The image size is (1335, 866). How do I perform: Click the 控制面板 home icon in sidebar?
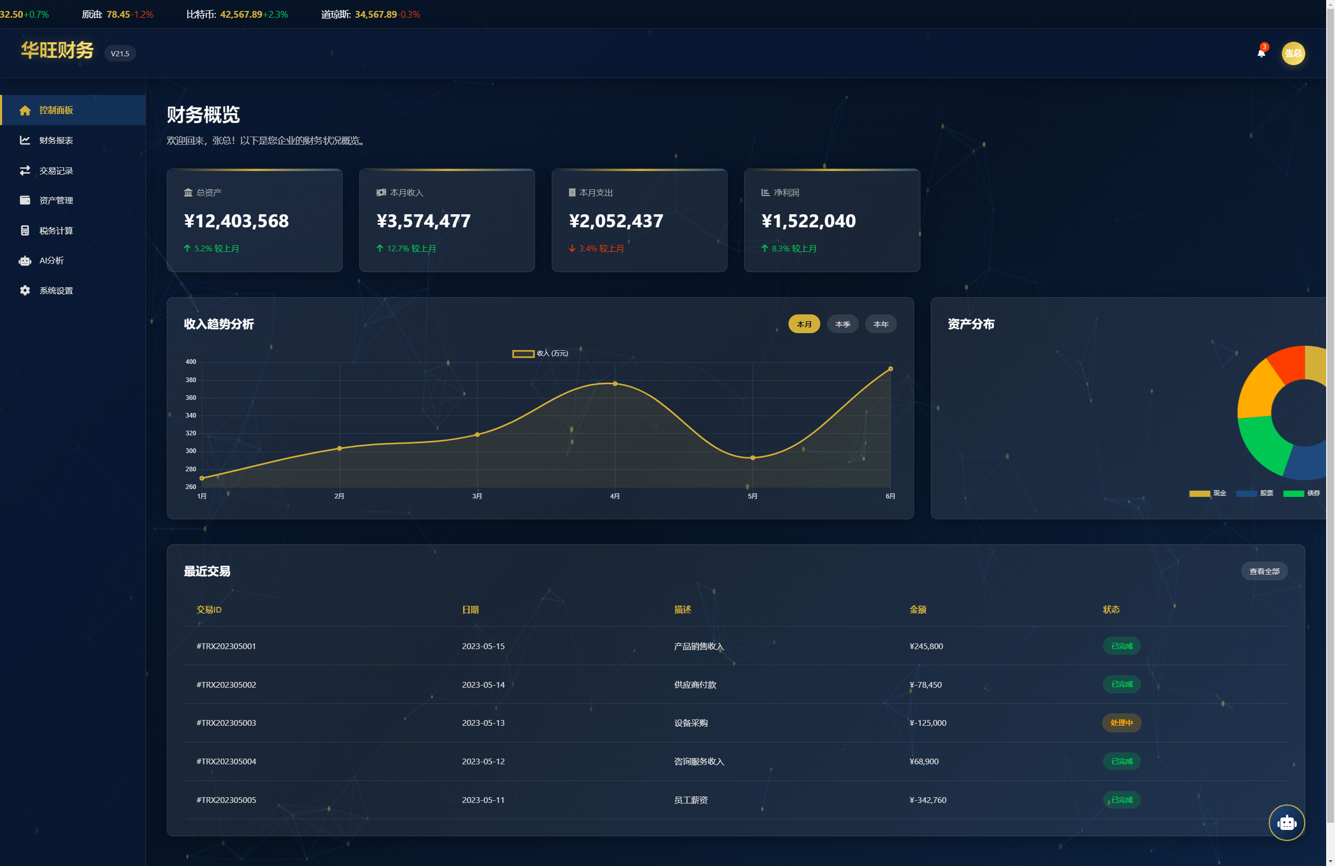tap(25, 111)
